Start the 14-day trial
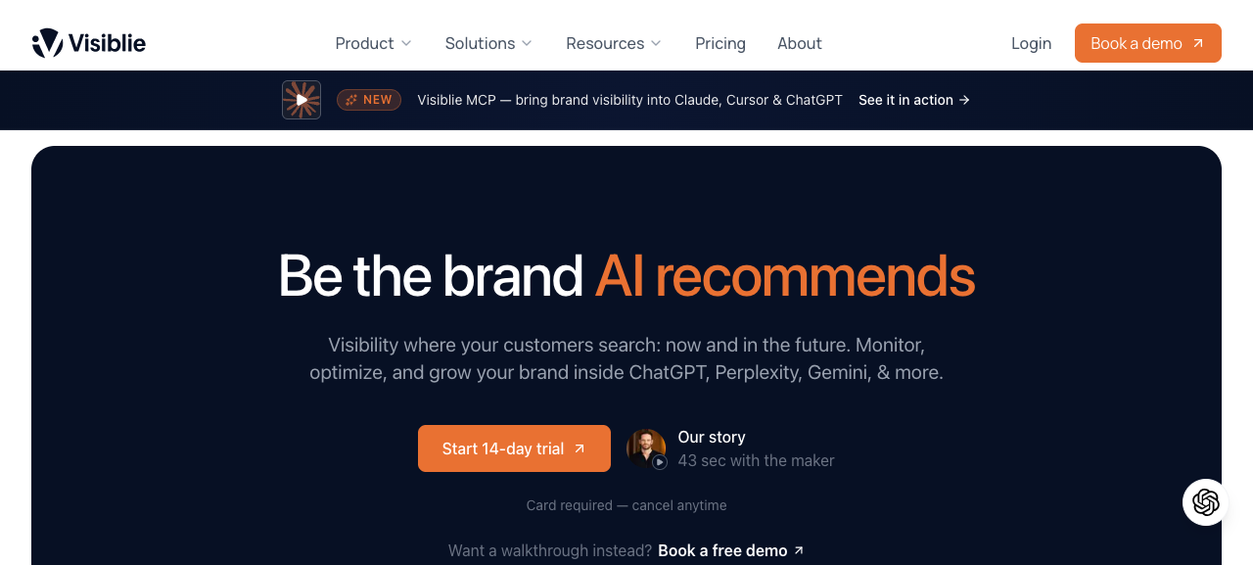 [514, 448]
